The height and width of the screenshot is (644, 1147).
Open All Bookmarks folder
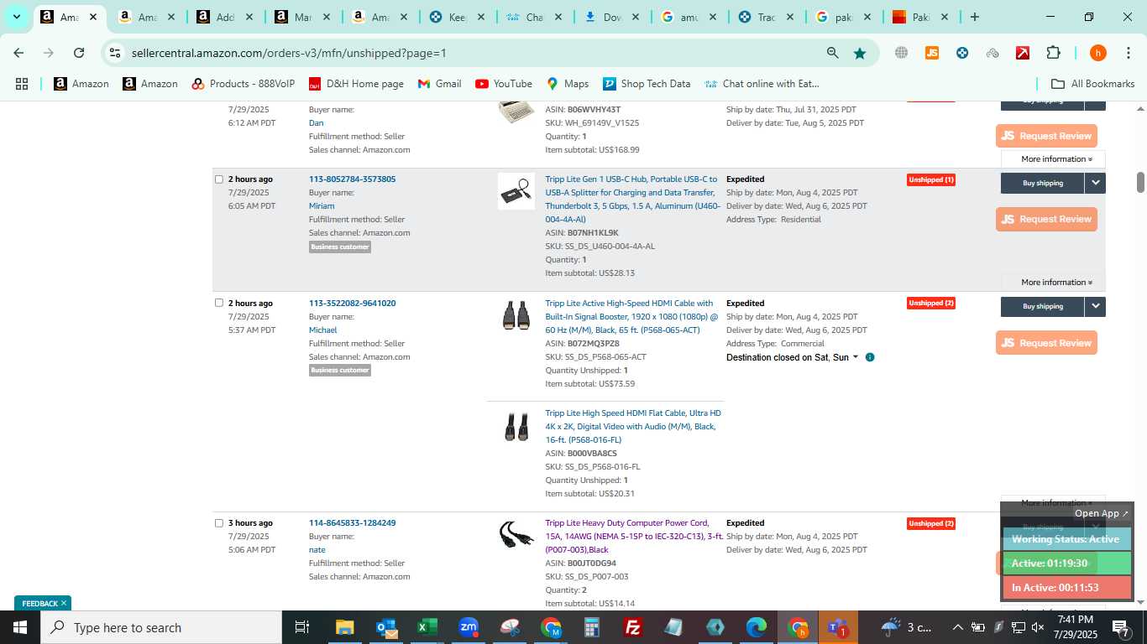(1092, 84)
